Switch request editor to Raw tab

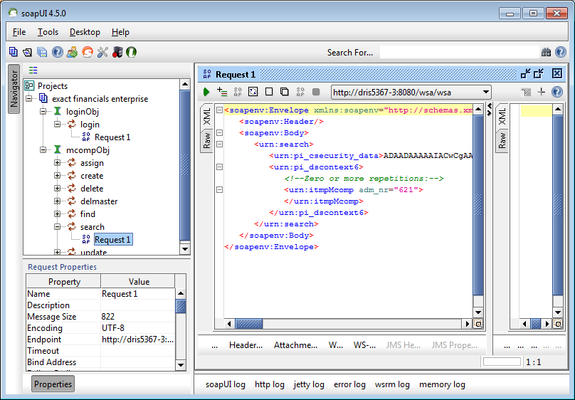click(x=207, y=140)
